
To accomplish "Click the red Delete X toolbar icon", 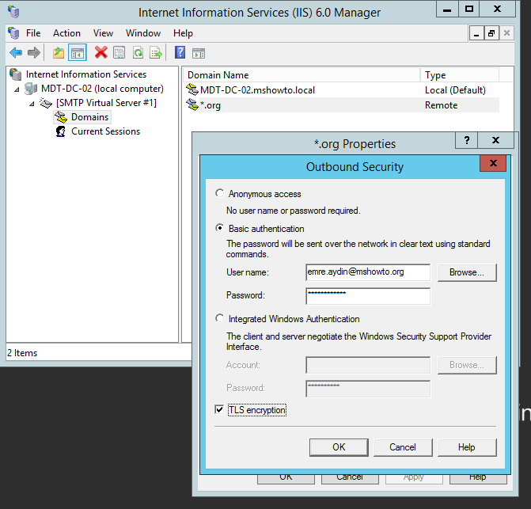I will [101, 52].
